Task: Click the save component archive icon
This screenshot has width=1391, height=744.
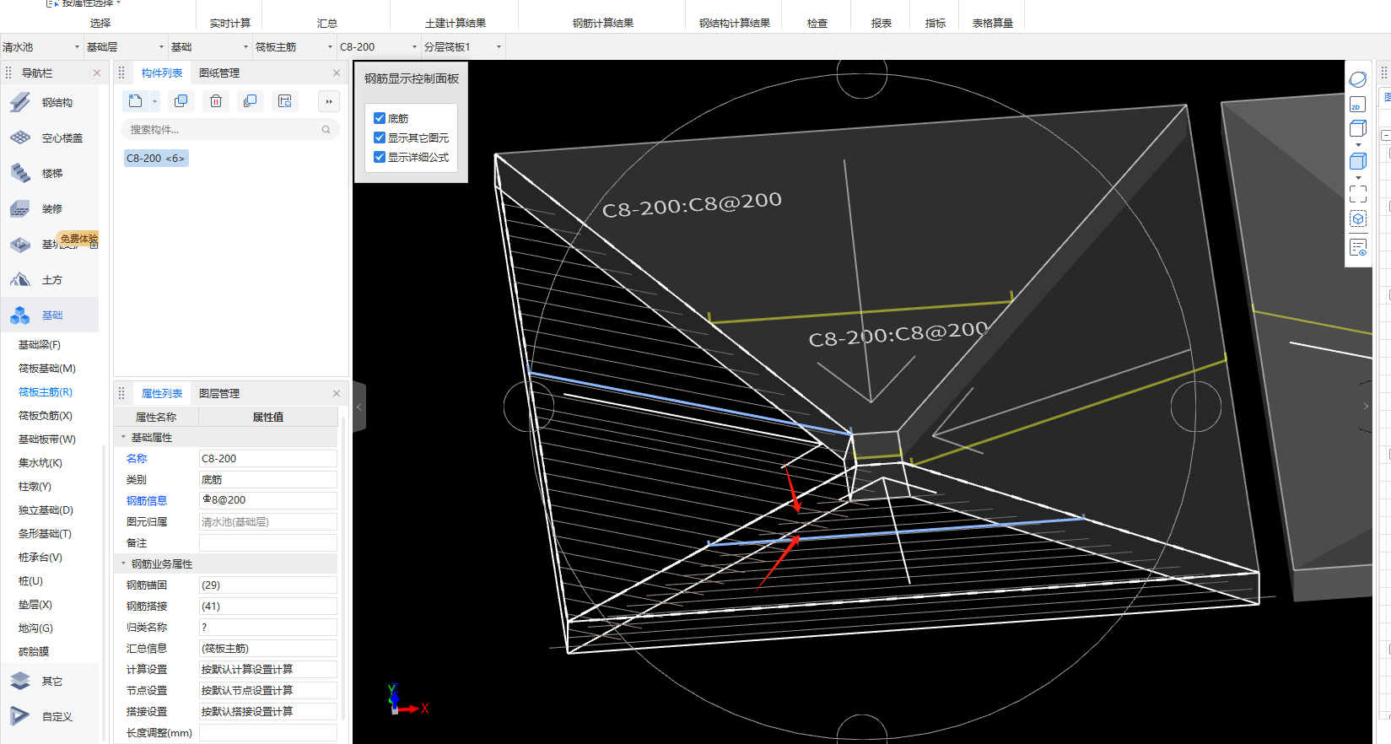Action: pos(285,101)
